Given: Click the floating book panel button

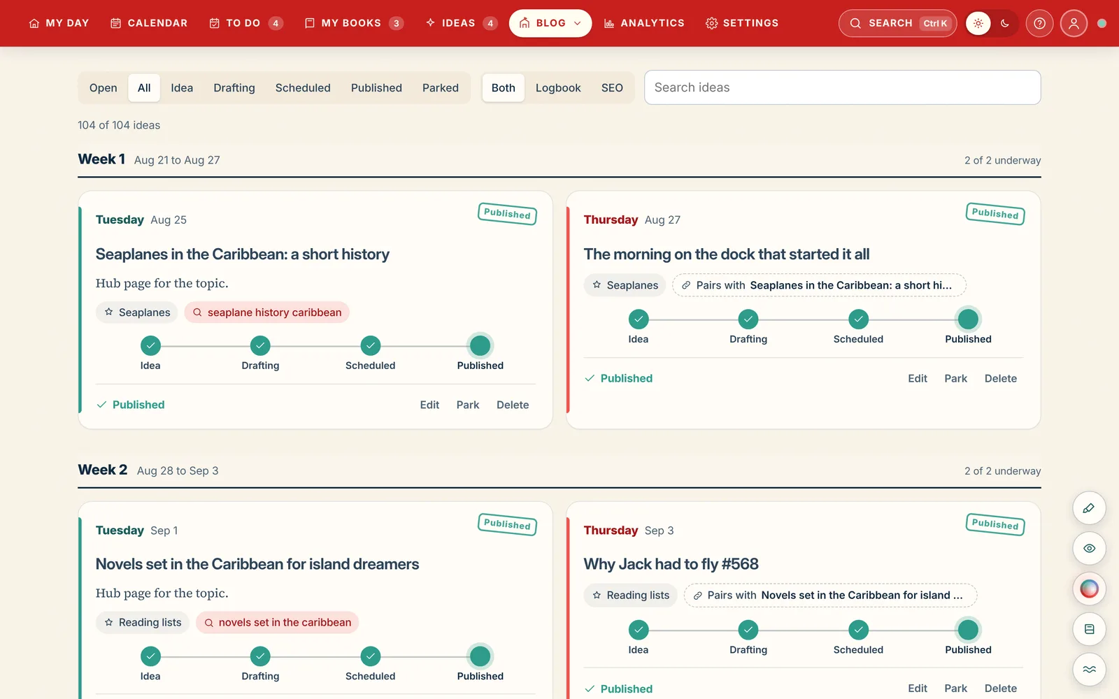Looking at the screenshot, I should coord(1089,629).
